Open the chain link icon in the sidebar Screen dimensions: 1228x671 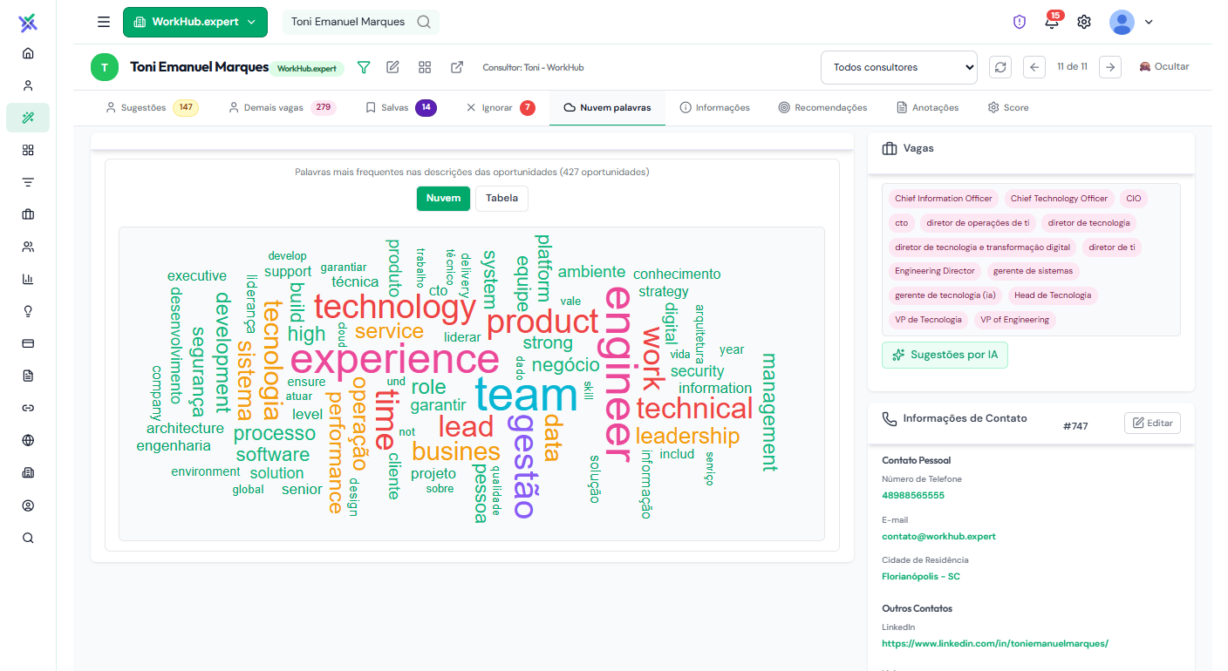pyautogui.click(x=28, y=408)
